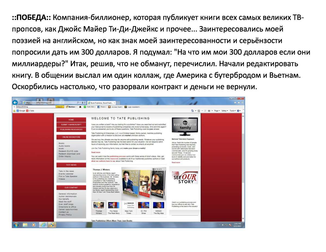The image size is (326, 252).
Task: Open the Tools dropdown menu
Action: (233, 111)
